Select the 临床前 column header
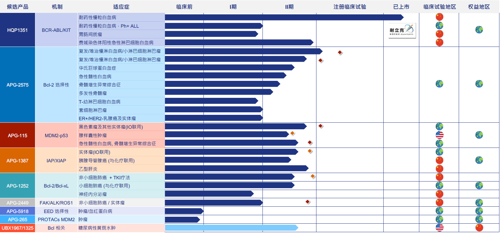Image resolution: width=501 pixels, height=235 pixels. (184, 7)
